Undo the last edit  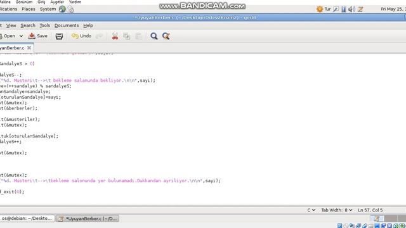(82, 36)
